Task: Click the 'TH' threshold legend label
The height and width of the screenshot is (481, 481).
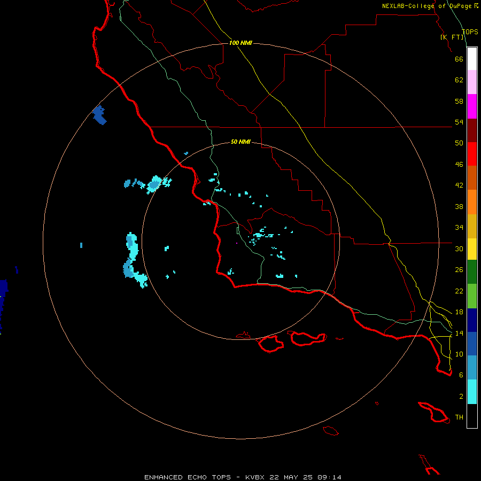Action: (x=459, y=417)
